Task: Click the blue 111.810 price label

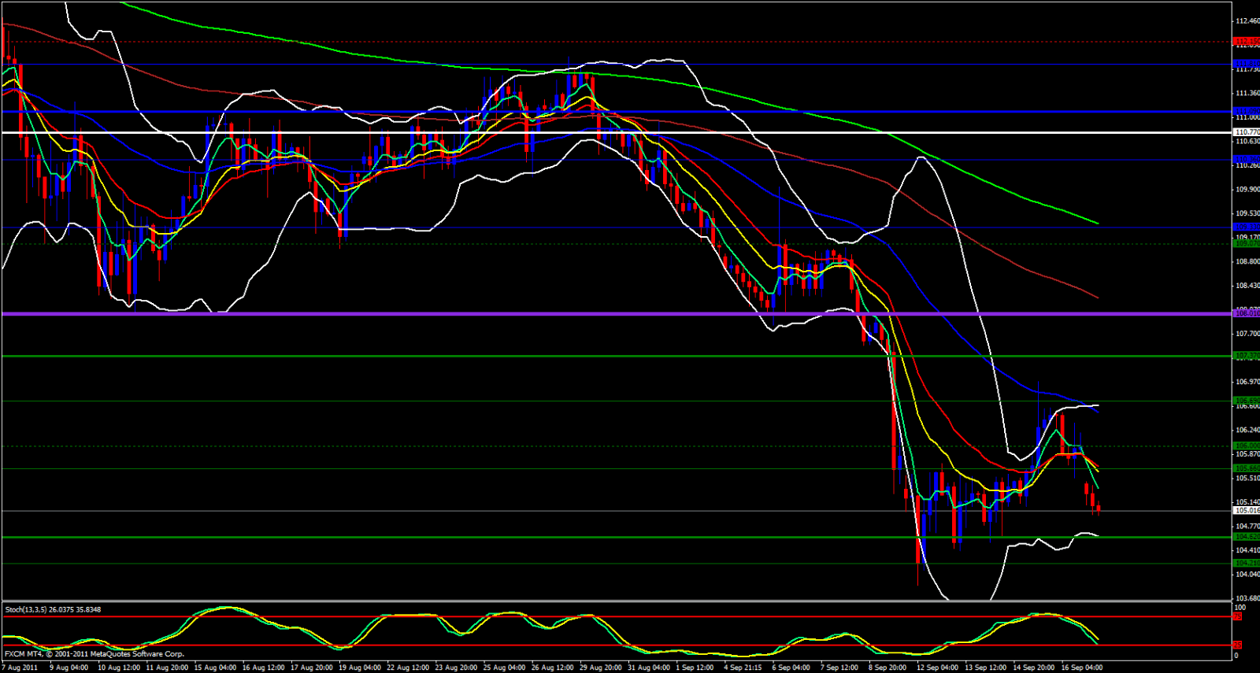Action: coord(1247,64)
